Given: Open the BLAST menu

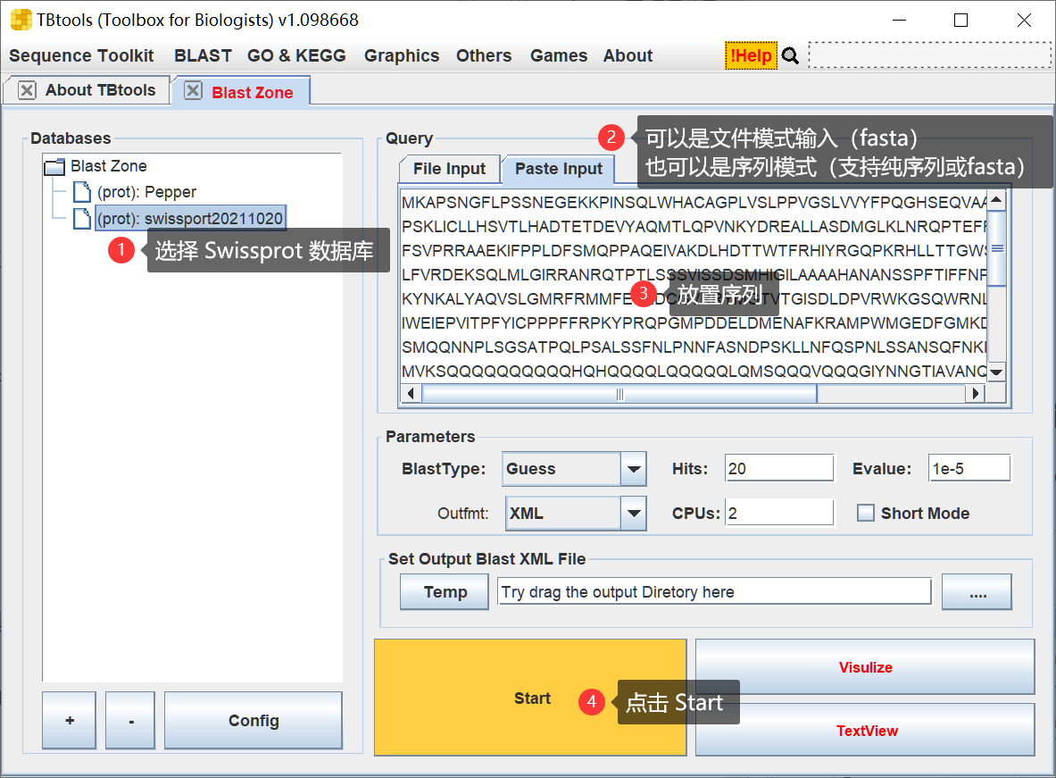Looking at the screenshot, I should click(203, 56).
